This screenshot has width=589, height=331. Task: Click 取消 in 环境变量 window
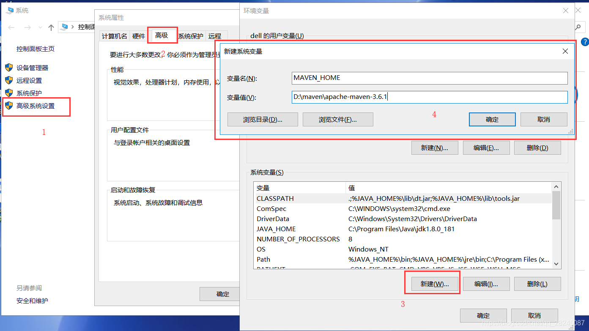534,315
